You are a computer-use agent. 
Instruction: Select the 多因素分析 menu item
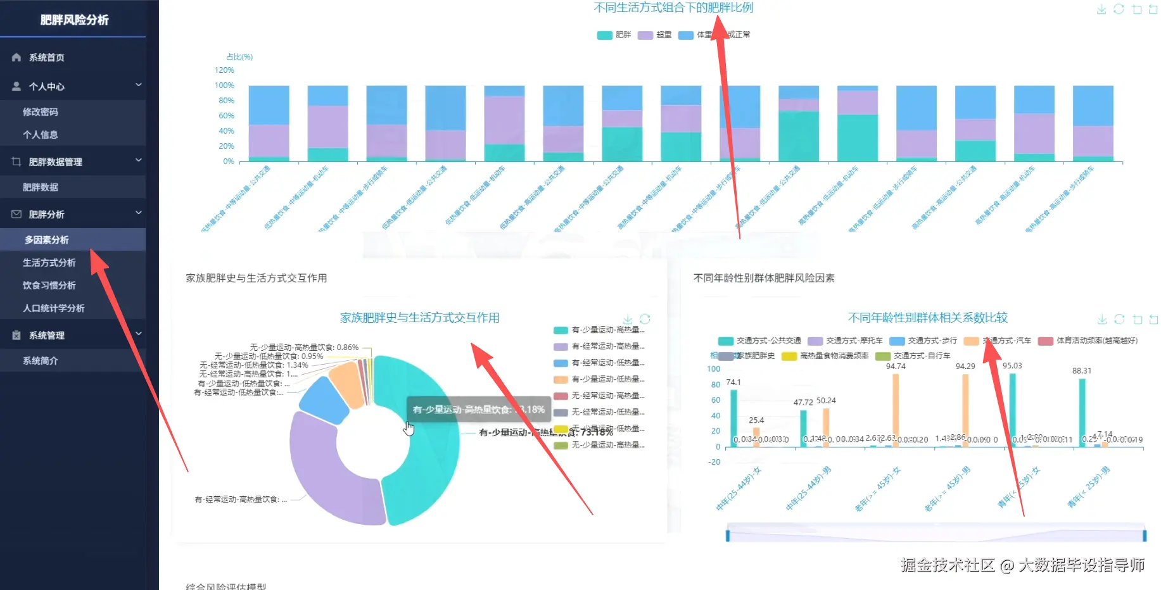click(73, 240)
